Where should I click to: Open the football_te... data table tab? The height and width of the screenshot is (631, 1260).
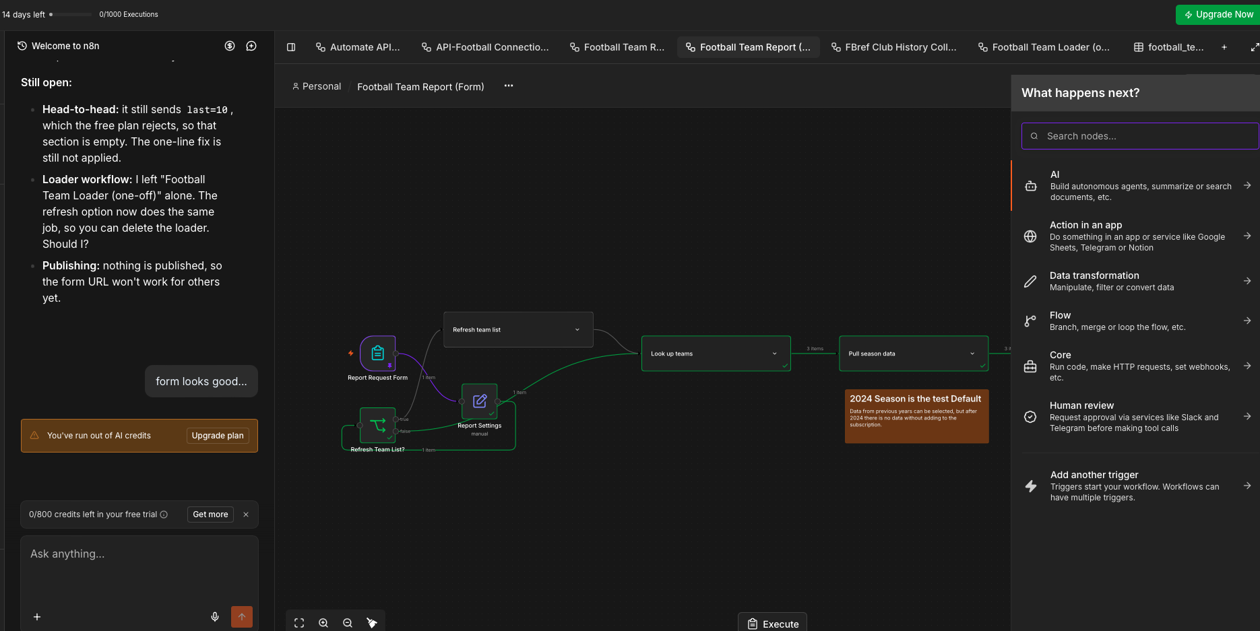click(x=1169, y=47)
